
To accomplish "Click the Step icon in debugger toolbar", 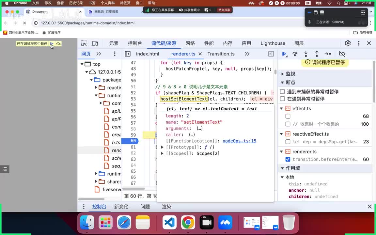I will click(x=328, y=54).
